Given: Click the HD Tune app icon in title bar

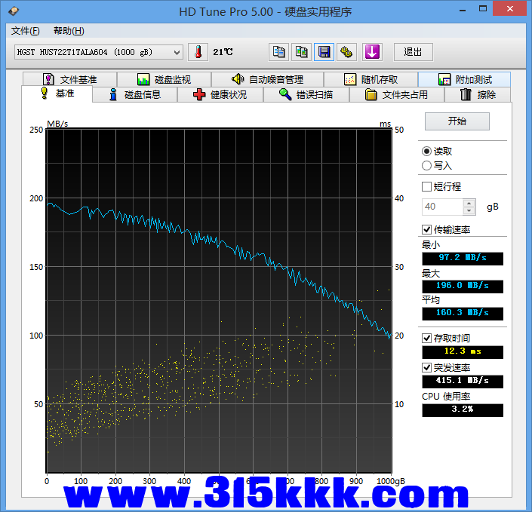Looking at the screenshot, I should point(14,11).
